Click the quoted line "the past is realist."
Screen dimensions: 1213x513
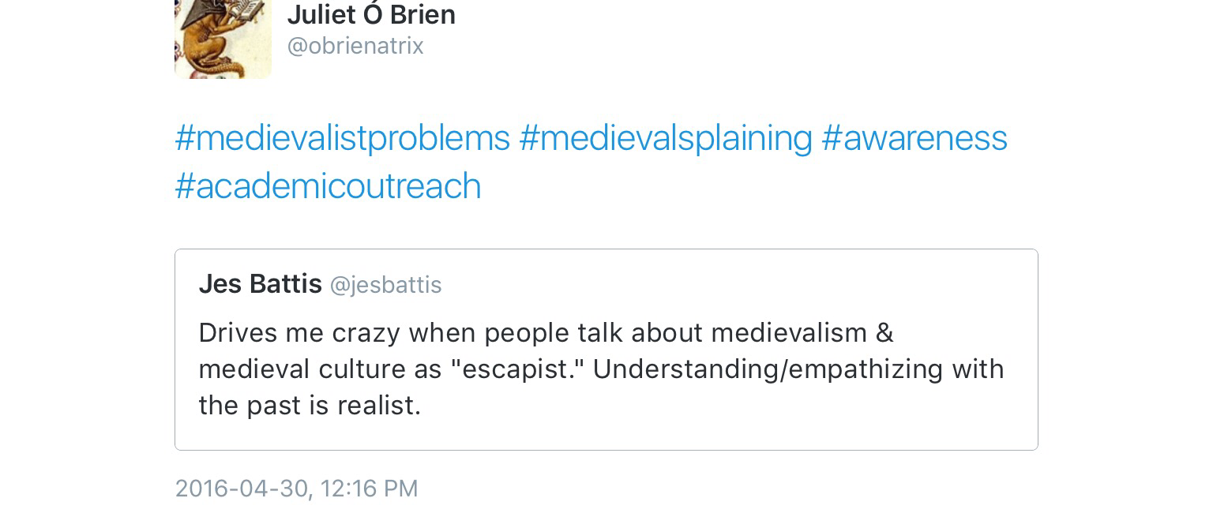310,406
